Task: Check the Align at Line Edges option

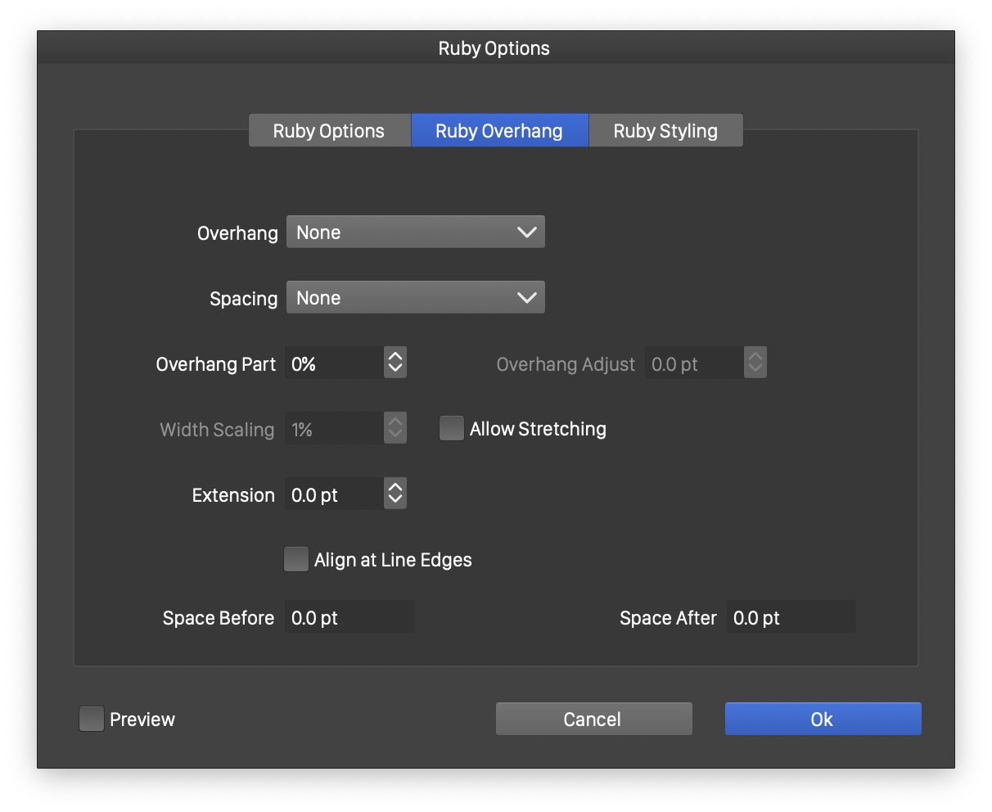Action: click(x=296, y=560)
